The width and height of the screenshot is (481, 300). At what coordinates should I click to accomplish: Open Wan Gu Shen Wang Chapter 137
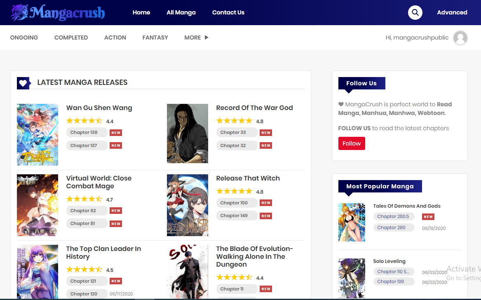pos(87,145)
